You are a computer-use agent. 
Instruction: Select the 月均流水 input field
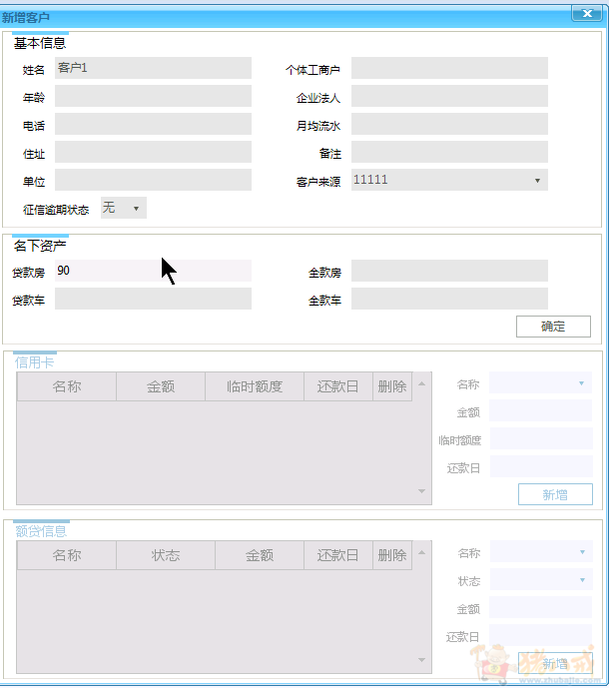(449, 124)
